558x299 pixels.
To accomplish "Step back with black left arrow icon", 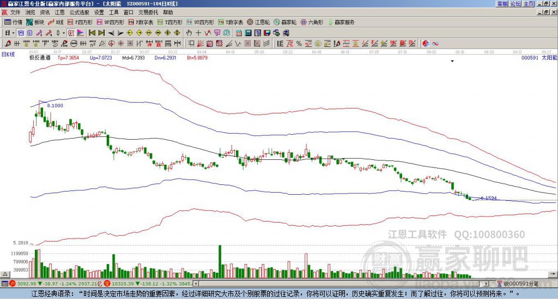I will (111, 33).
